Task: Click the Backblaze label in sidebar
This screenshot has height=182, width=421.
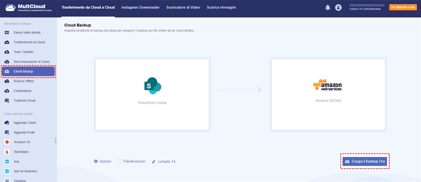Action: pyautogui.click(x=21, y=152)
